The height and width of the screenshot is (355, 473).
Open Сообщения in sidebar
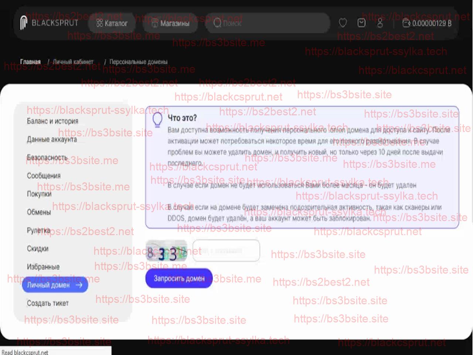(x=44, y=176)
